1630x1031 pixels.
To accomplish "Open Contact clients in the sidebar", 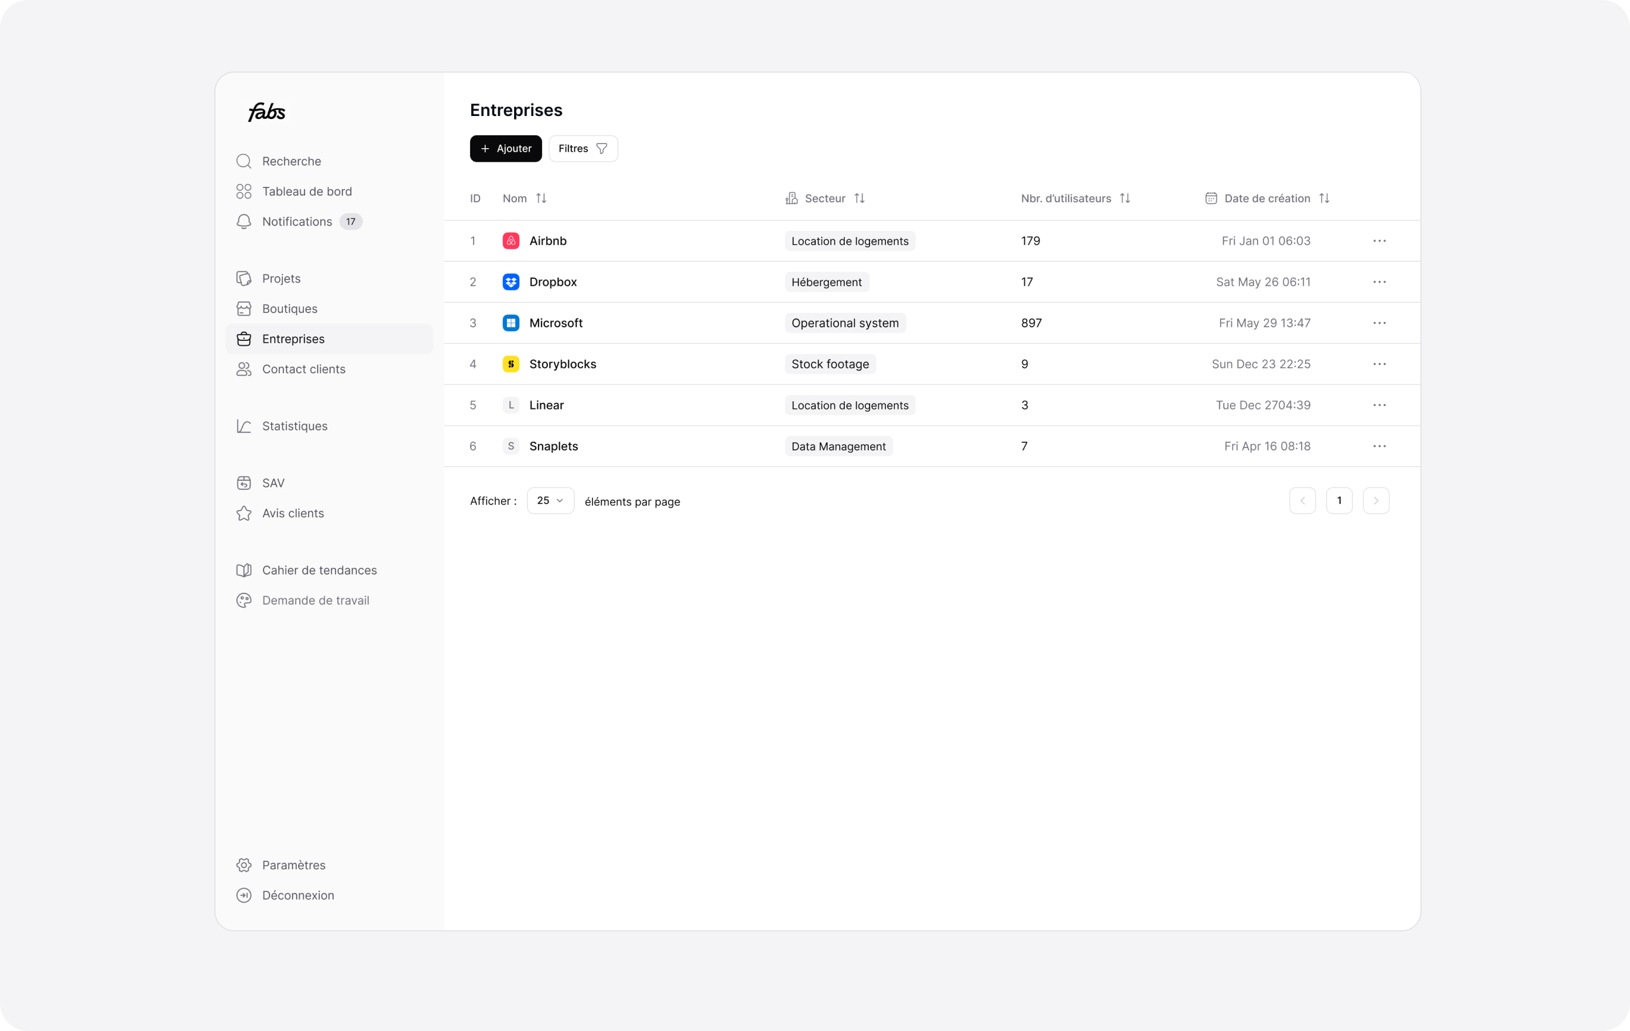I will (303, 369).
